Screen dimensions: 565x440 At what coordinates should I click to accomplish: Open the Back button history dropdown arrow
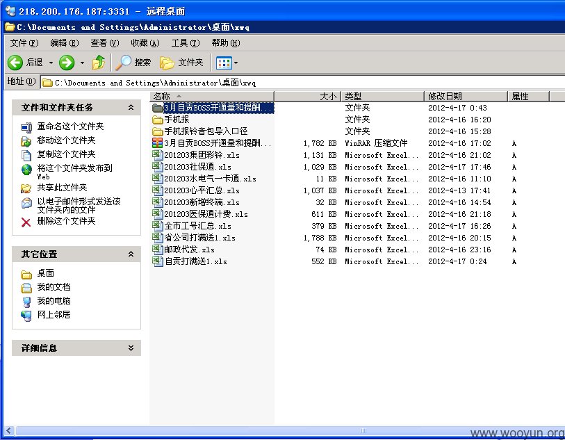[x=51, y=63]
